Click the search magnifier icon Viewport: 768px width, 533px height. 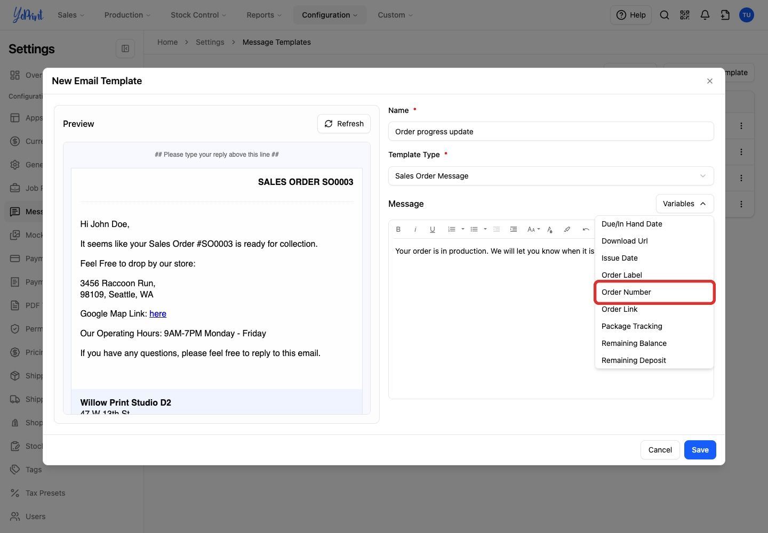click(x=665, y=15)
